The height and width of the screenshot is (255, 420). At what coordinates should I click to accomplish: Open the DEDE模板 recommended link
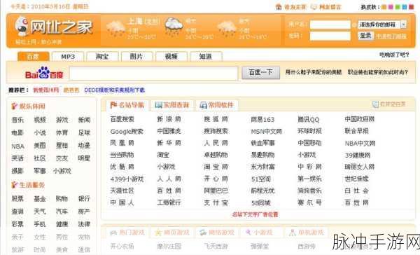coord(114,90)
